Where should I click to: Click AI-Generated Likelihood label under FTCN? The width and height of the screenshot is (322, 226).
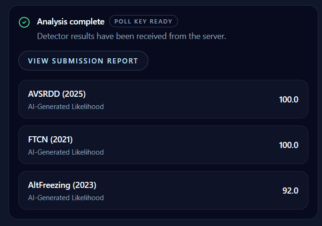pyautogui.click(x=66, y=152)
